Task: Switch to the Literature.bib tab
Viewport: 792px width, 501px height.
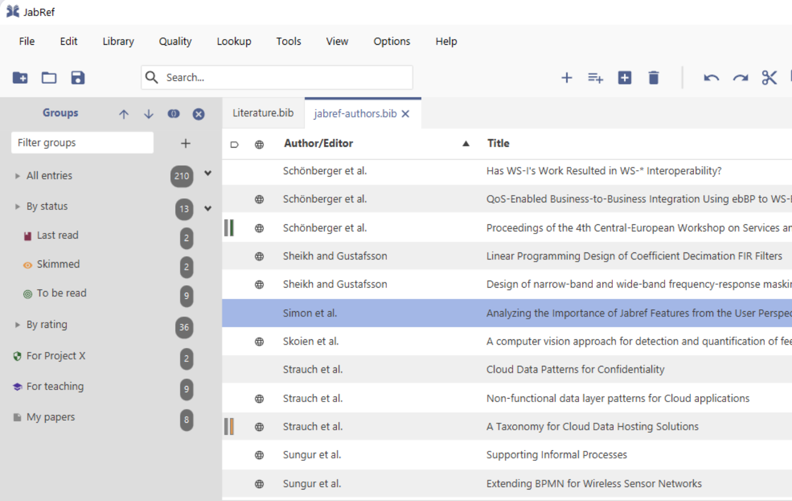Action: coord(263,113)
